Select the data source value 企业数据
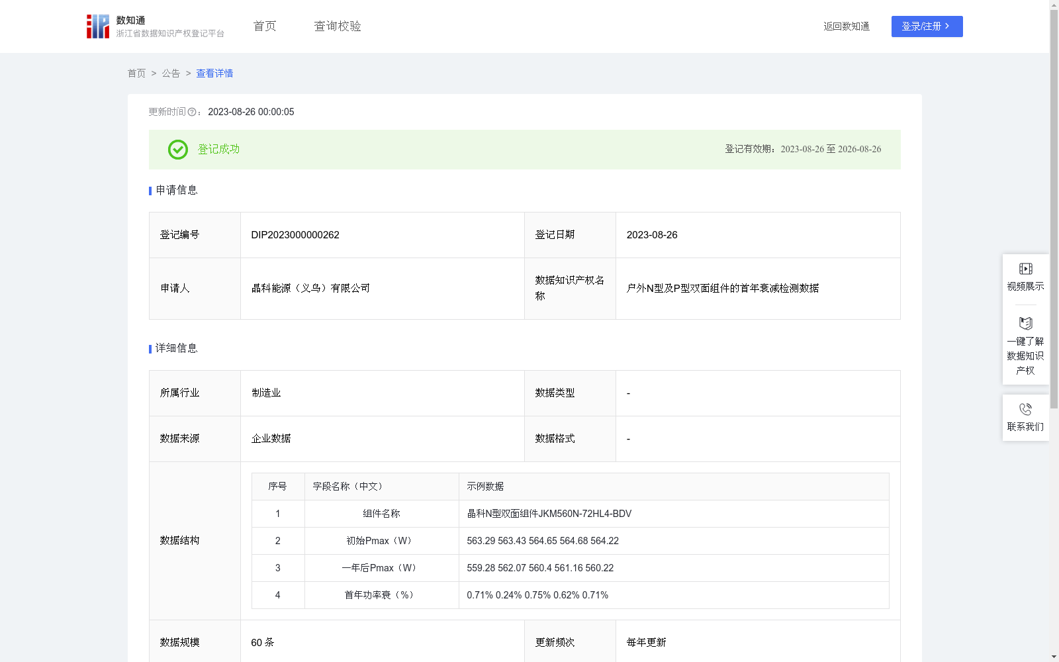The height and width of the screenshot is (662, 1059). pos(271,439)
